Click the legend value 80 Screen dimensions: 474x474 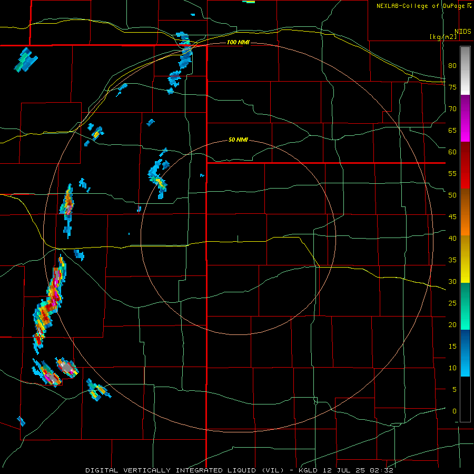(x=452, y=66)
